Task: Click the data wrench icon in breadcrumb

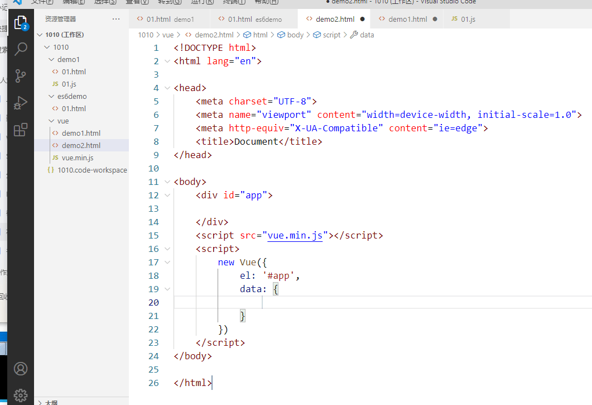Action: tap(354, 35)
